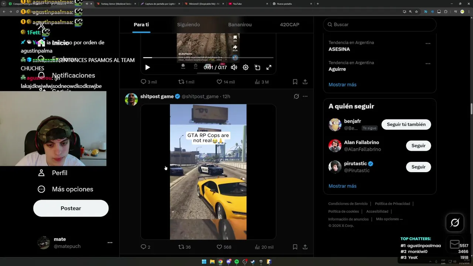Follow benjafr with Seguir tú también

coord(406,125)
